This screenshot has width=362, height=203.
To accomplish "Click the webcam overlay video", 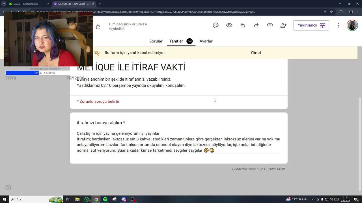I will [x=49, y=39].
